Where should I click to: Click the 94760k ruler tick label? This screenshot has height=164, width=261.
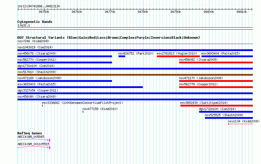click(x=77, y=12)
